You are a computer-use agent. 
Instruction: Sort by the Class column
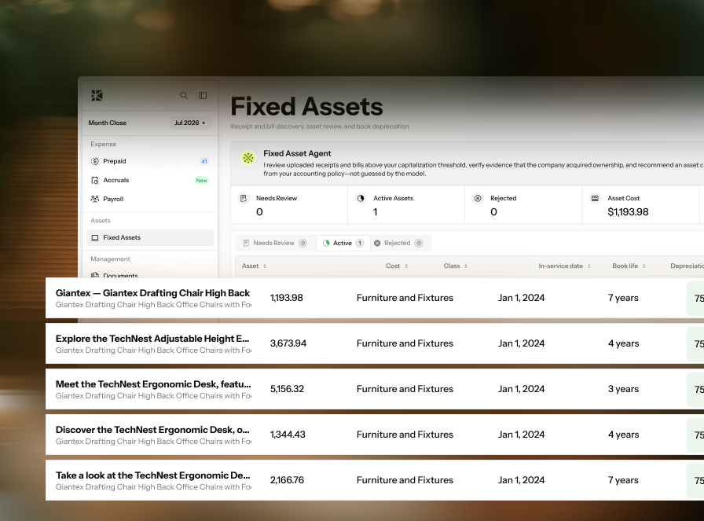456,266
